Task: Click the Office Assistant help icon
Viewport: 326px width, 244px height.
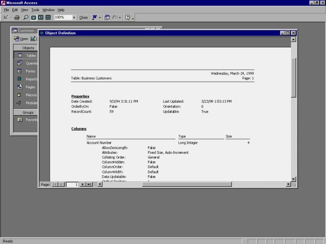Action: (127, 18)
